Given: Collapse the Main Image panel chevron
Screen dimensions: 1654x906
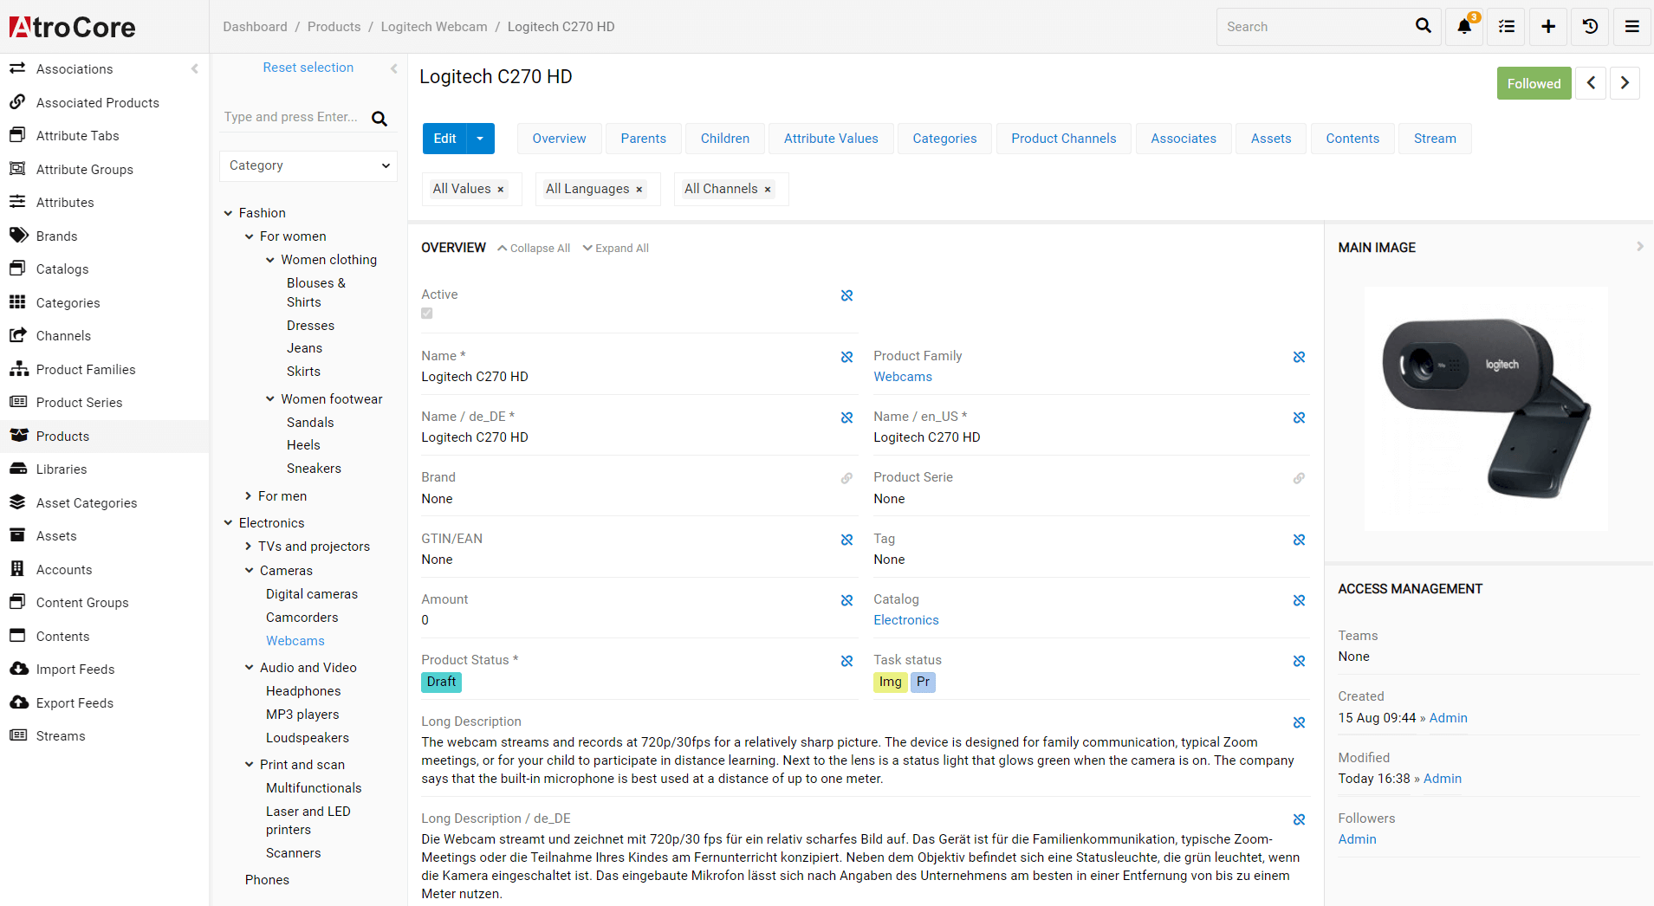Looking at the screenshot, I should [1639, 247].
